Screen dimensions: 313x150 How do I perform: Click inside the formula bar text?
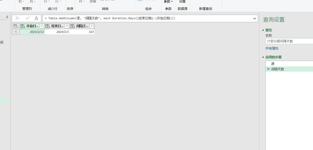pos(110,18)
